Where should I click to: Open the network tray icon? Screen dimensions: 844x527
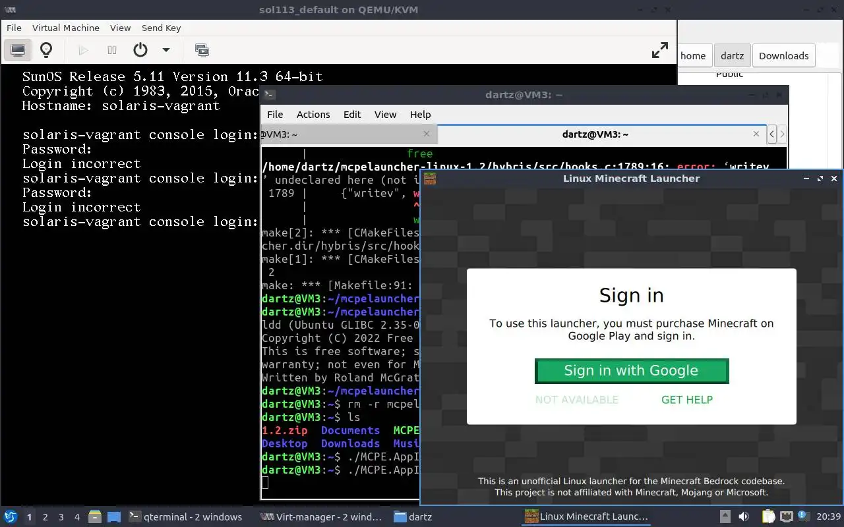pyautogui.click(x=786, y=517)
